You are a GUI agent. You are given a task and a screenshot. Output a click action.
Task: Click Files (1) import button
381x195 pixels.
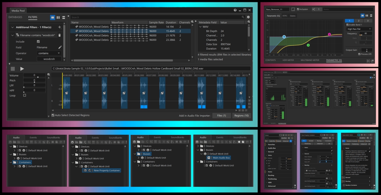tap(222, 116)
